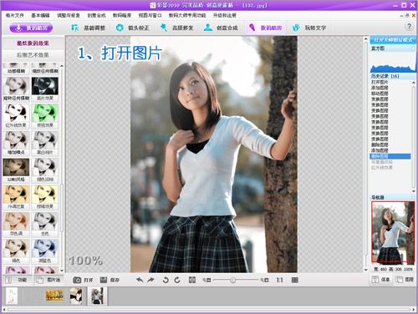Open the help question mark icon
418x314 pixels.
pos(409,27)
